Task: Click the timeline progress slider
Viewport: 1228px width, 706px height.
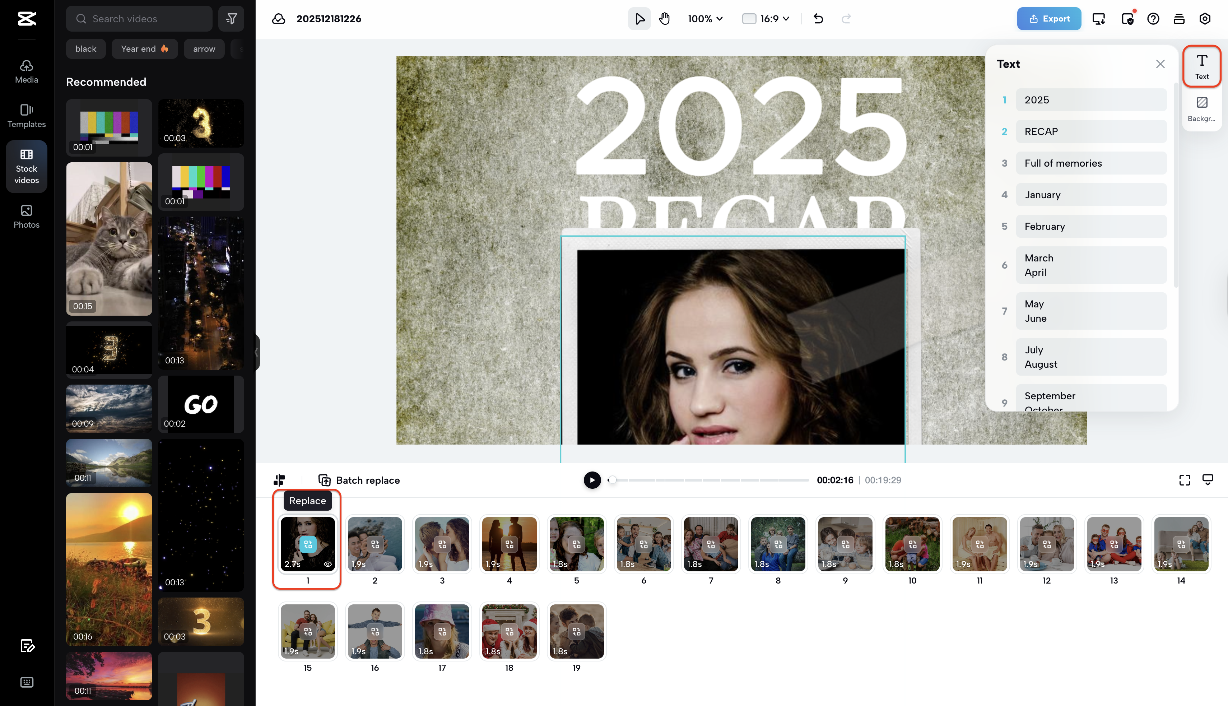Action: (708, 480)
